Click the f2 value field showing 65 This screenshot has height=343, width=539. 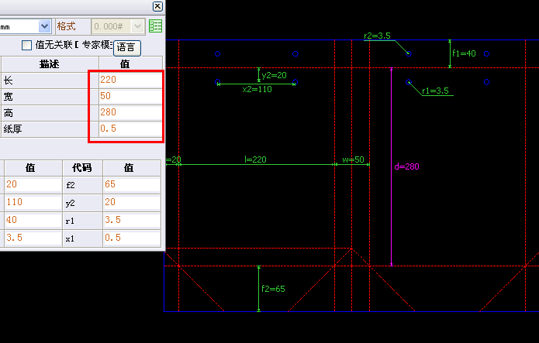[132, 184]
